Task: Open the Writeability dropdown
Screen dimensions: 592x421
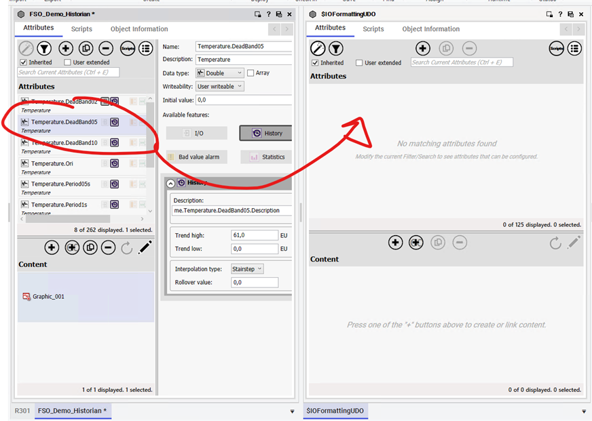Action: (x=219, y=87)
